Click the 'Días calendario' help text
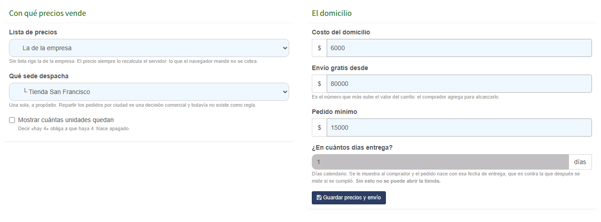This screenshot has height=222, width=601. click(x=446, y=177)
